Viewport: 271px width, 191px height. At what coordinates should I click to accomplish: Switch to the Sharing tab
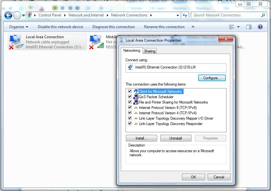click(150, 51)
